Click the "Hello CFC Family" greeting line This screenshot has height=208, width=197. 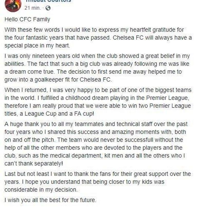(x=27, y=19)
